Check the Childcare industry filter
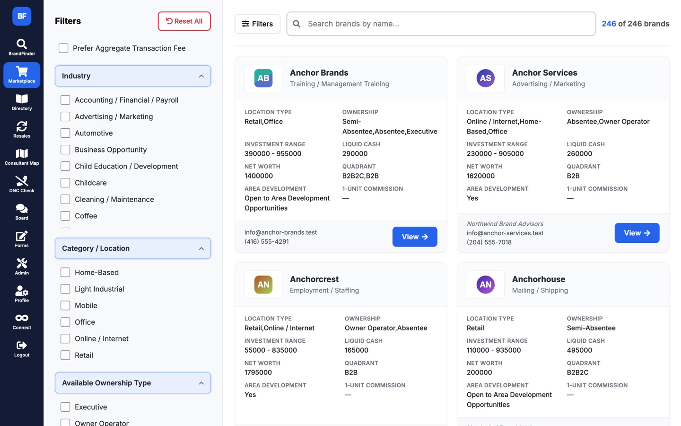The height and width of the screenshot is (426, 681). click(x=65, y=183)
